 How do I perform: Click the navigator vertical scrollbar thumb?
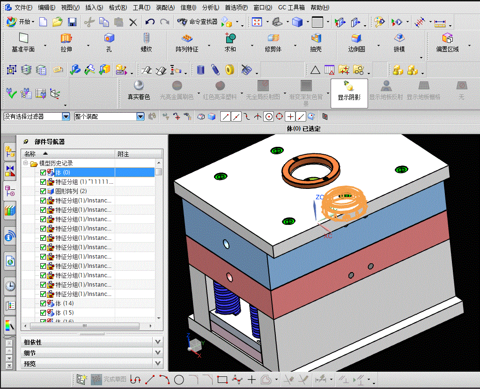click(159, 172)
